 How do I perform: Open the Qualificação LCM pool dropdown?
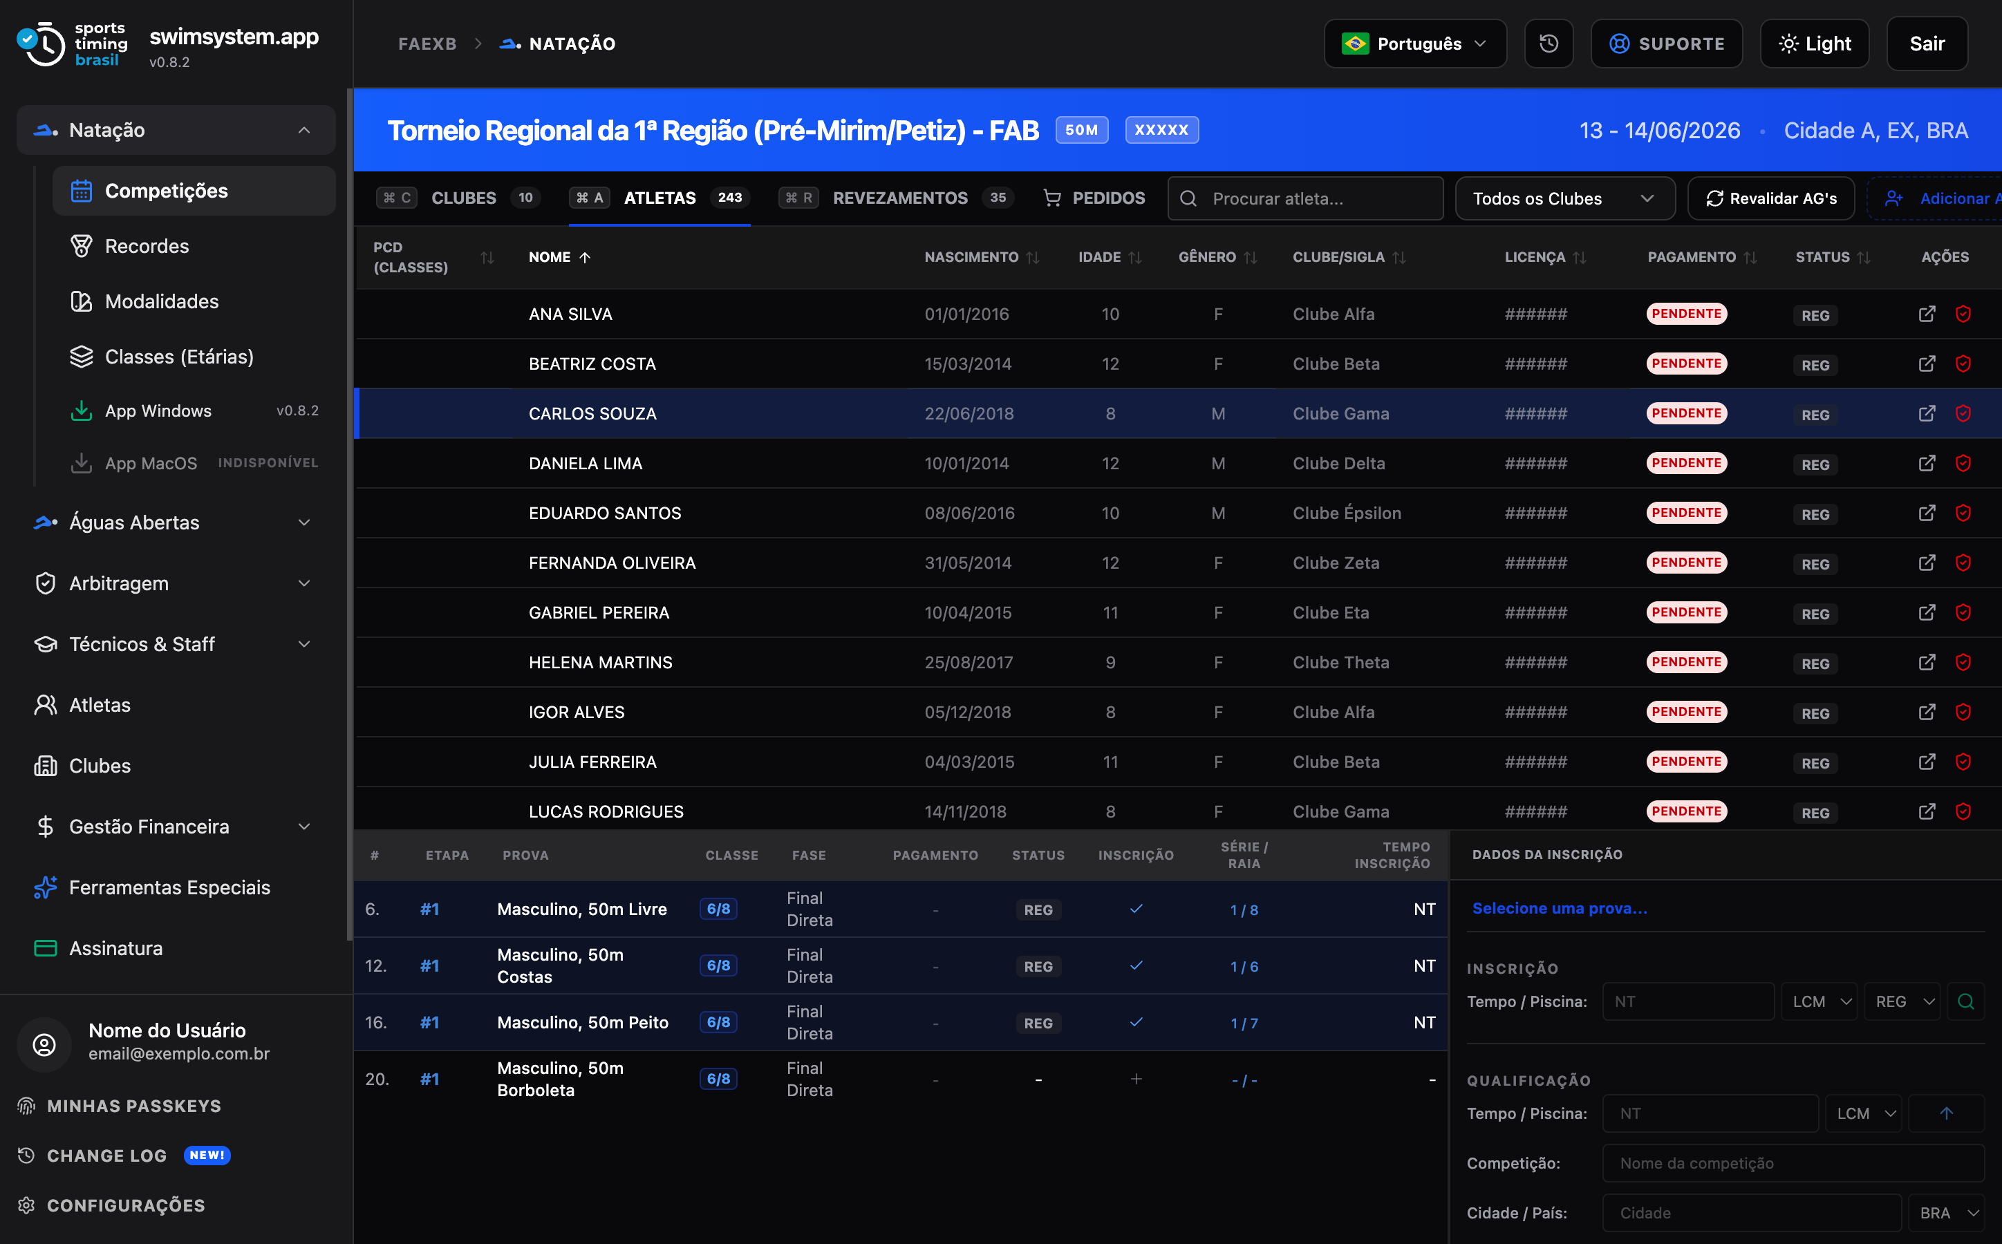point(1863,1113)
